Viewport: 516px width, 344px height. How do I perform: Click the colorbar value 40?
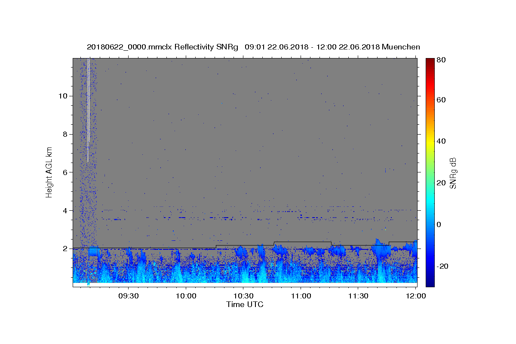pyautogui.click(x=441, y=141)
